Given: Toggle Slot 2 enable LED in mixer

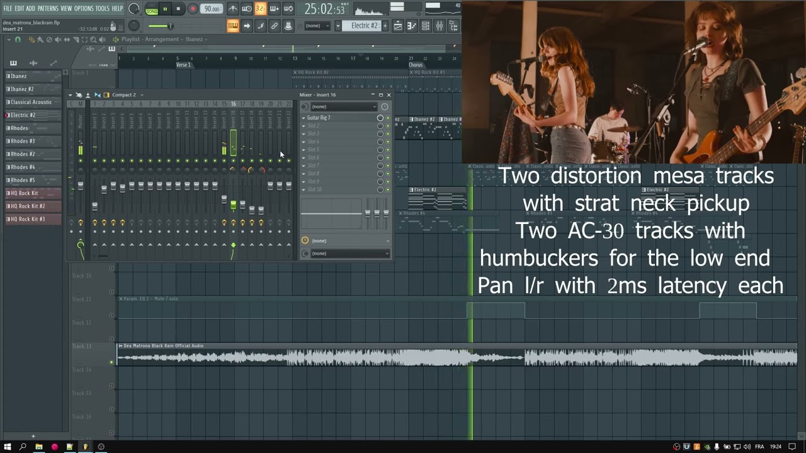Looking at the screenshot, I should click(x=387, y=126).
